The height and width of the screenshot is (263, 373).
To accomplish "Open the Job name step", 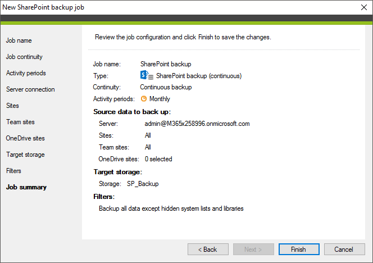I will pyautogui.click(x=19, y=40).
